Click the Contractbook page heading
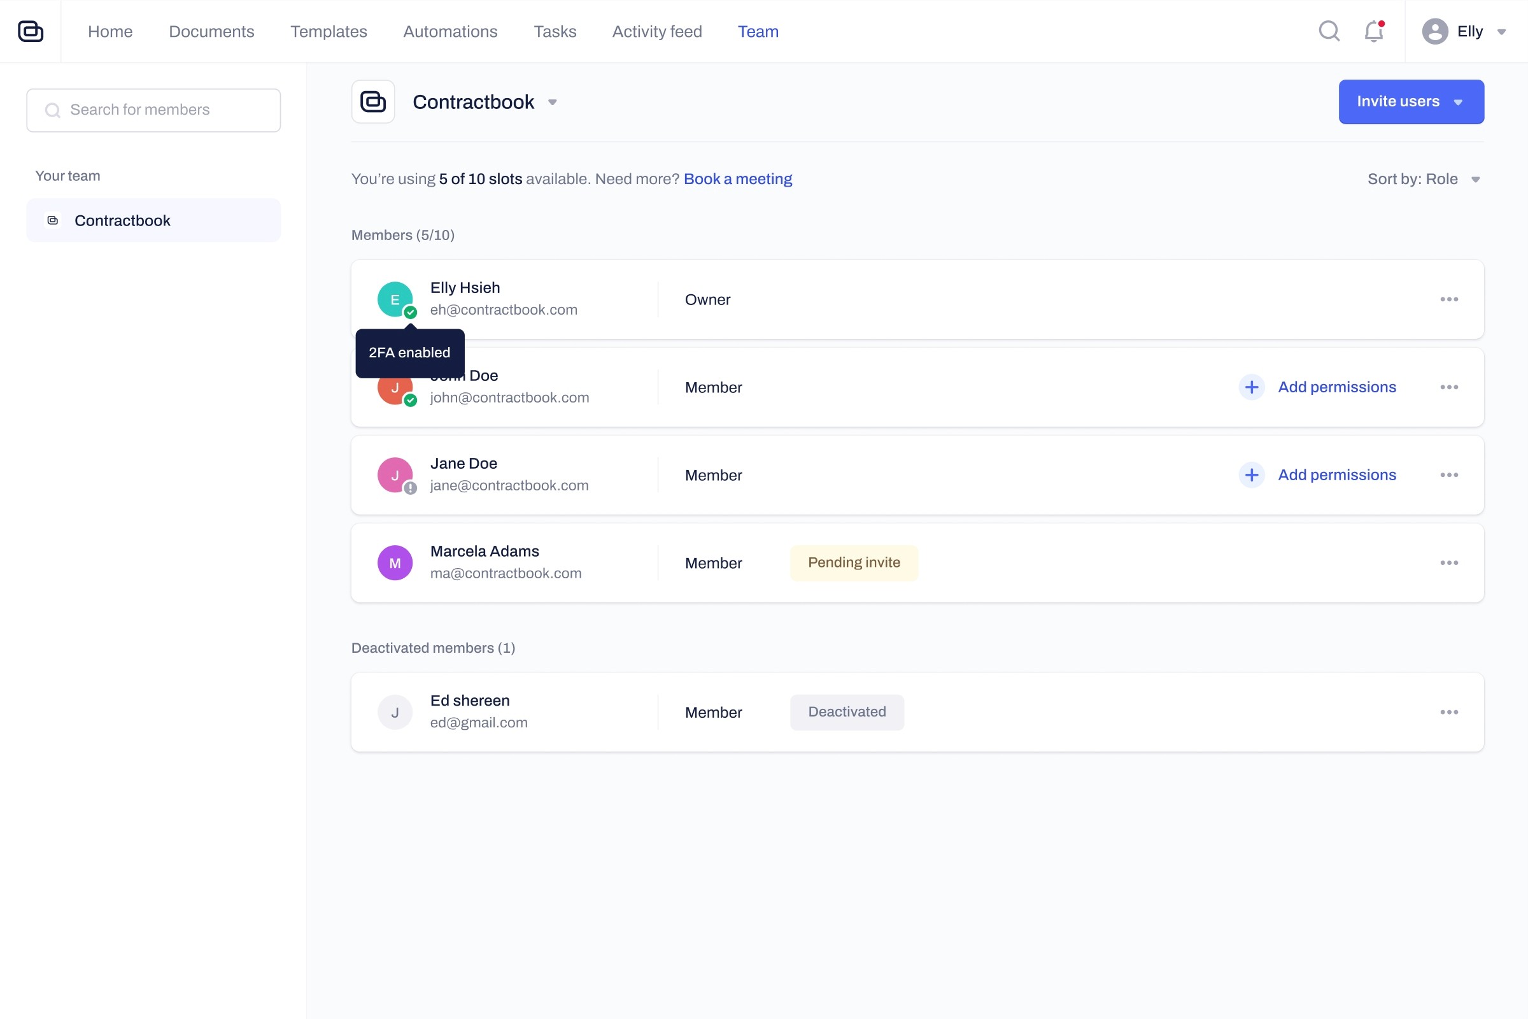This screenshot has width=1528, height=1019. (x=473, y=102)
